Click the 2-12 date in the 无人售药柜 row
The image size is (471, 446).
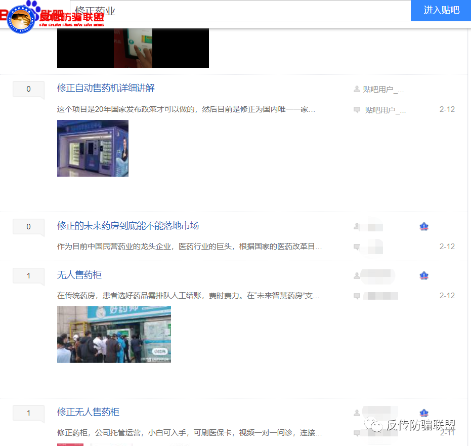tap(447, 296)
